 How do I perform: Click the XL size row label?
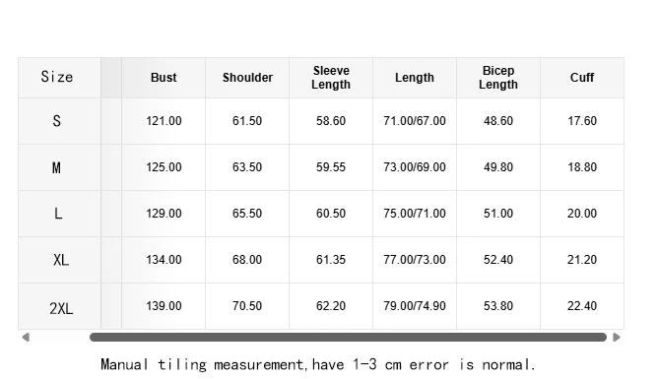[59, 260]
